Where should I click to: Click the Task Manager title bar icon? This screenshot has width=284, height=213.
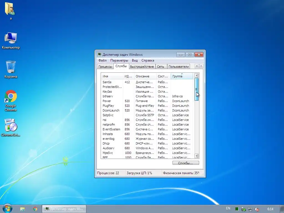(x=99, y=55)
